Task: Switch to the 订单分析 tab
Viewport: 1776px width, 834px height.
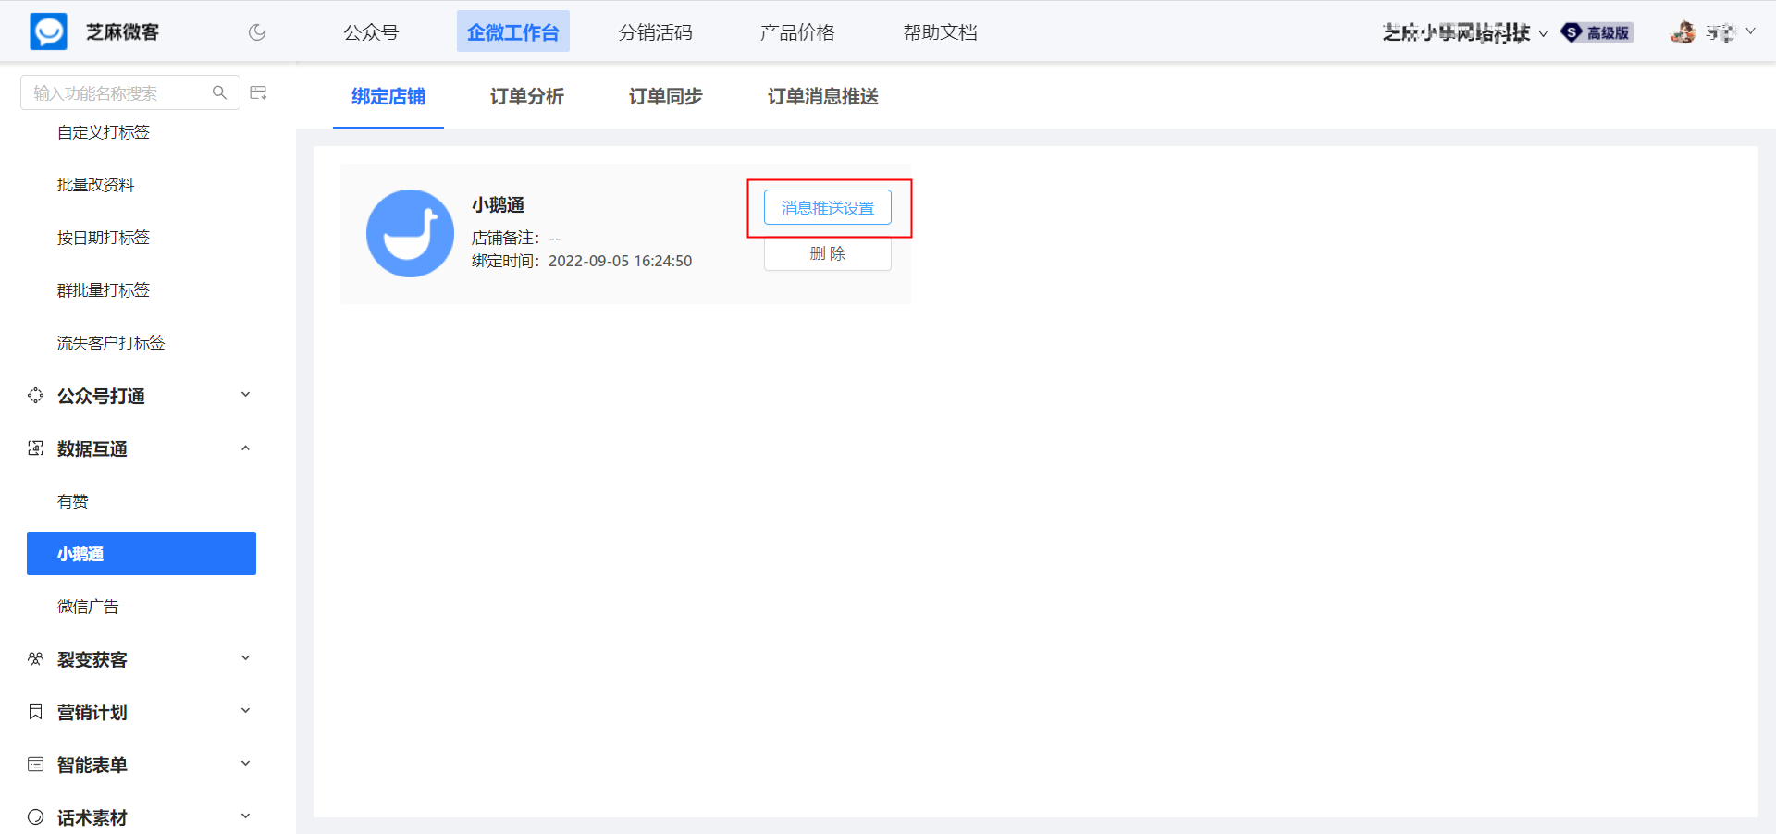Action: tap(527, 96)
